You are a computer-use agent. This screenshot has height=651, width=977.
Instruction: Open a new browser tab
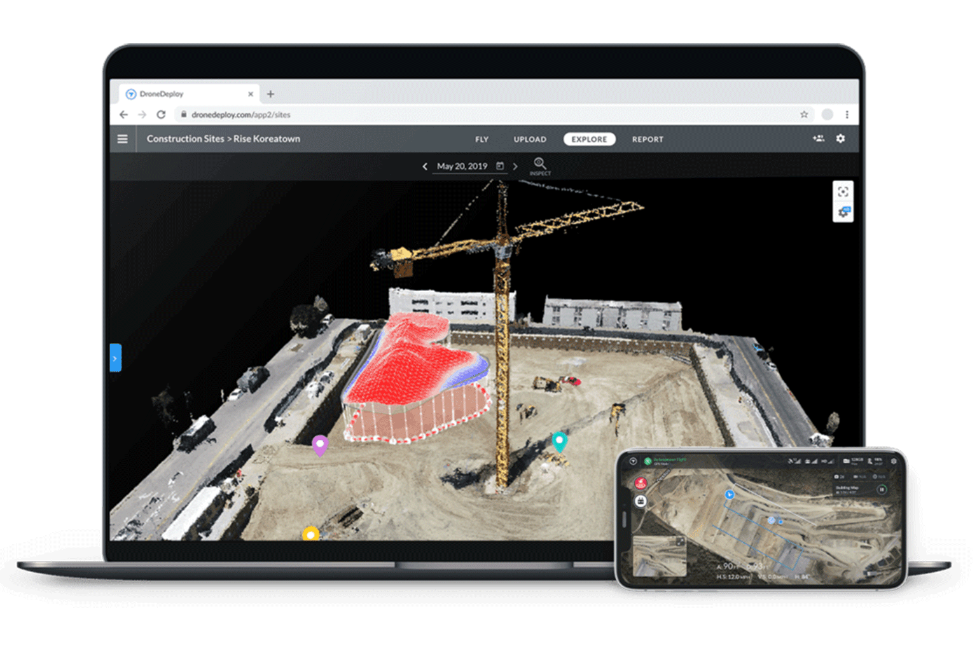[x=270, y=94]
